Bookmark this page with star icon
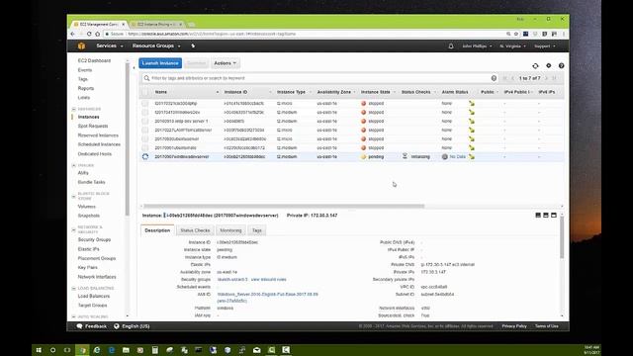Image resolution: width=633 pixels, height=356 pixels. coord(516,34)
